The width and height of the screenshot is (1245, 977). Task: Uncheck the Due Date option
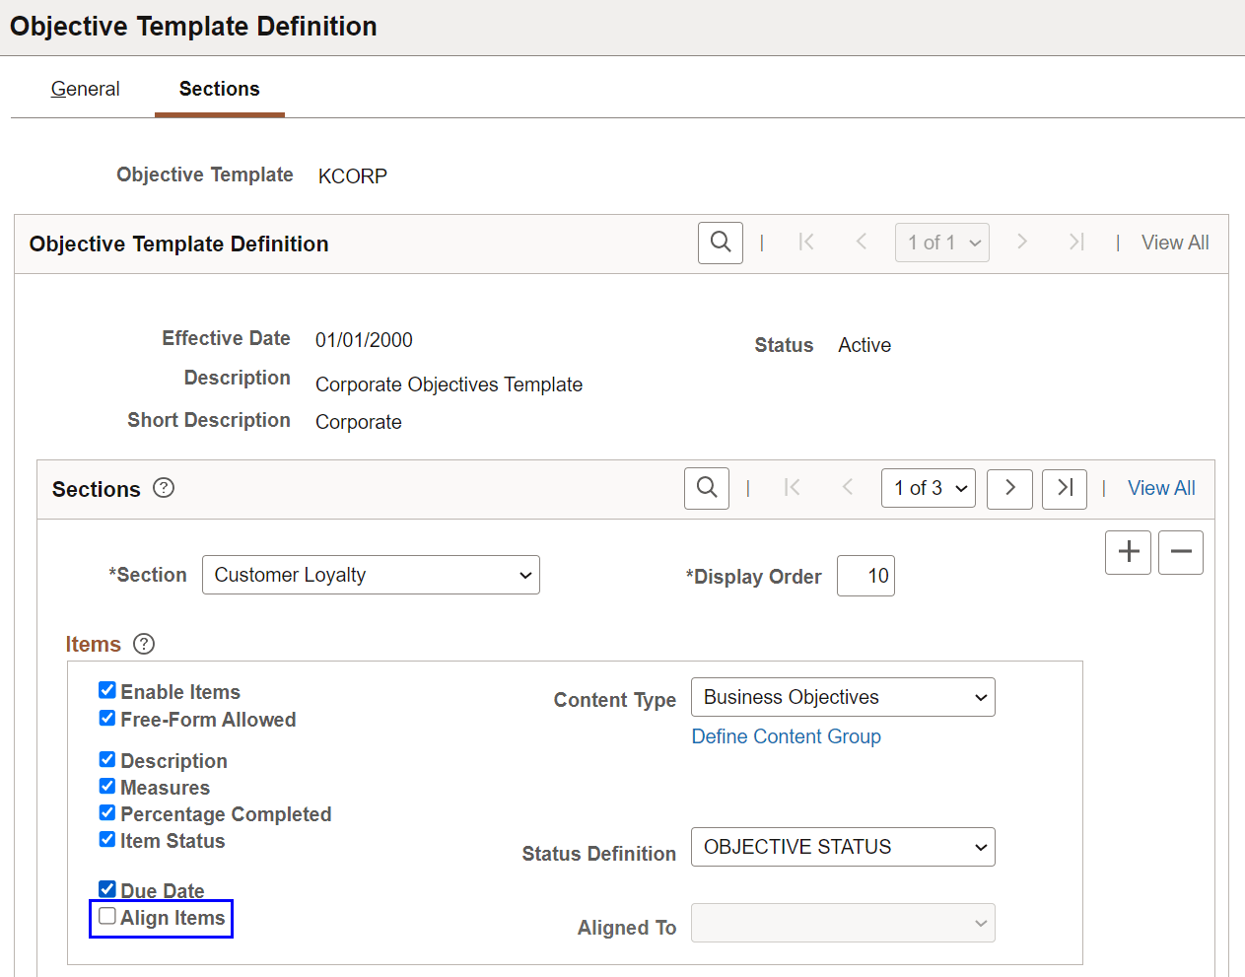[x=106, y=887]
